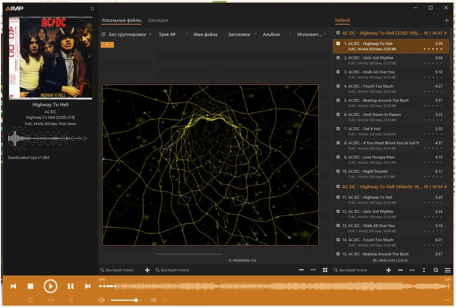The height and width of the screenshot is (308, 456).
Task: Start playback with the circled play button
Action: coord(50,286)
